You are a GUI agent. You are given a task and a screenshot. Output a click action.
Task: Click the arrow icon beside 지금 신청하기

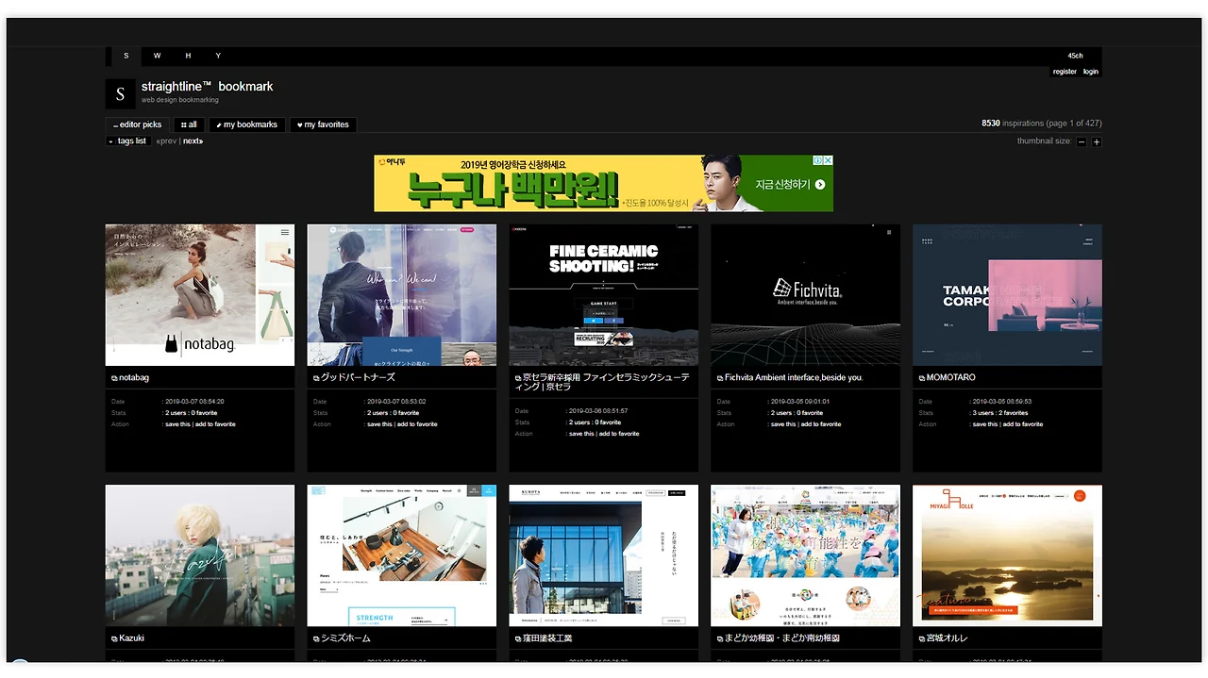[820, 184]
